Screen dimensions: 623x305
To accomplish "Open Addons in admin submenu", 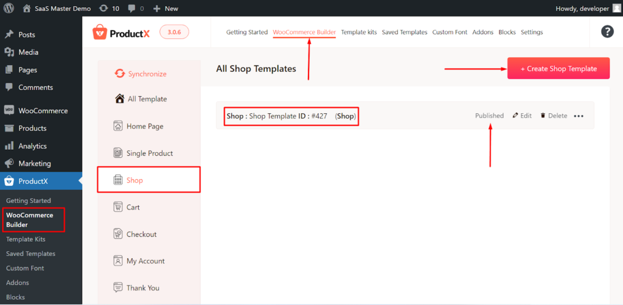I will [18, 282].
